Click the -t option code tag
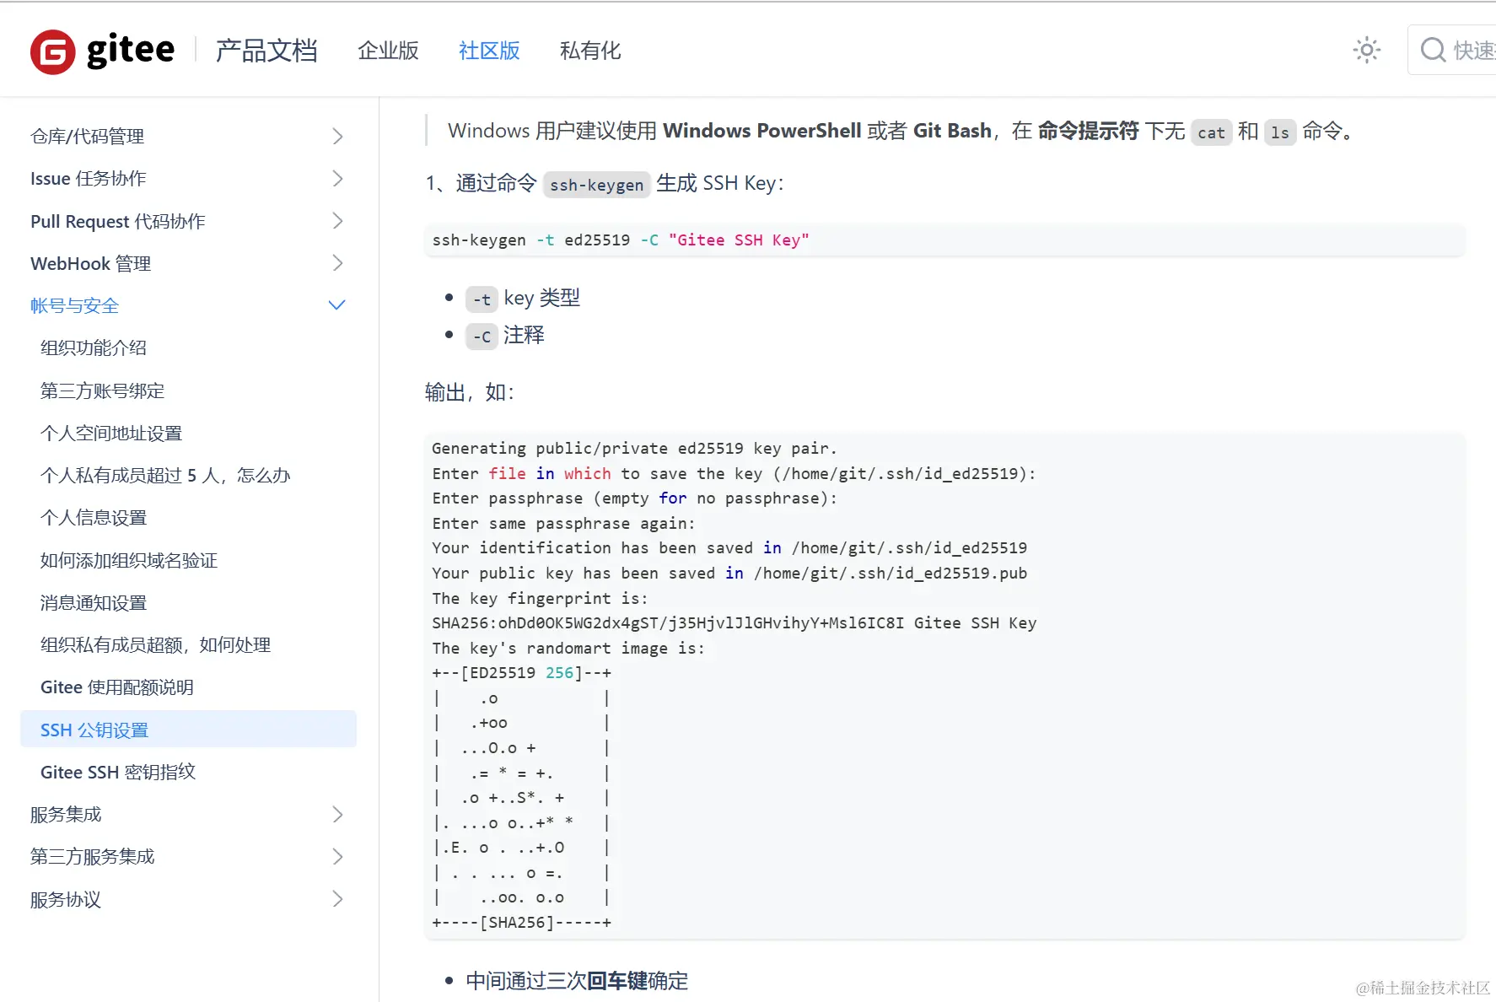 coord(482,299)
